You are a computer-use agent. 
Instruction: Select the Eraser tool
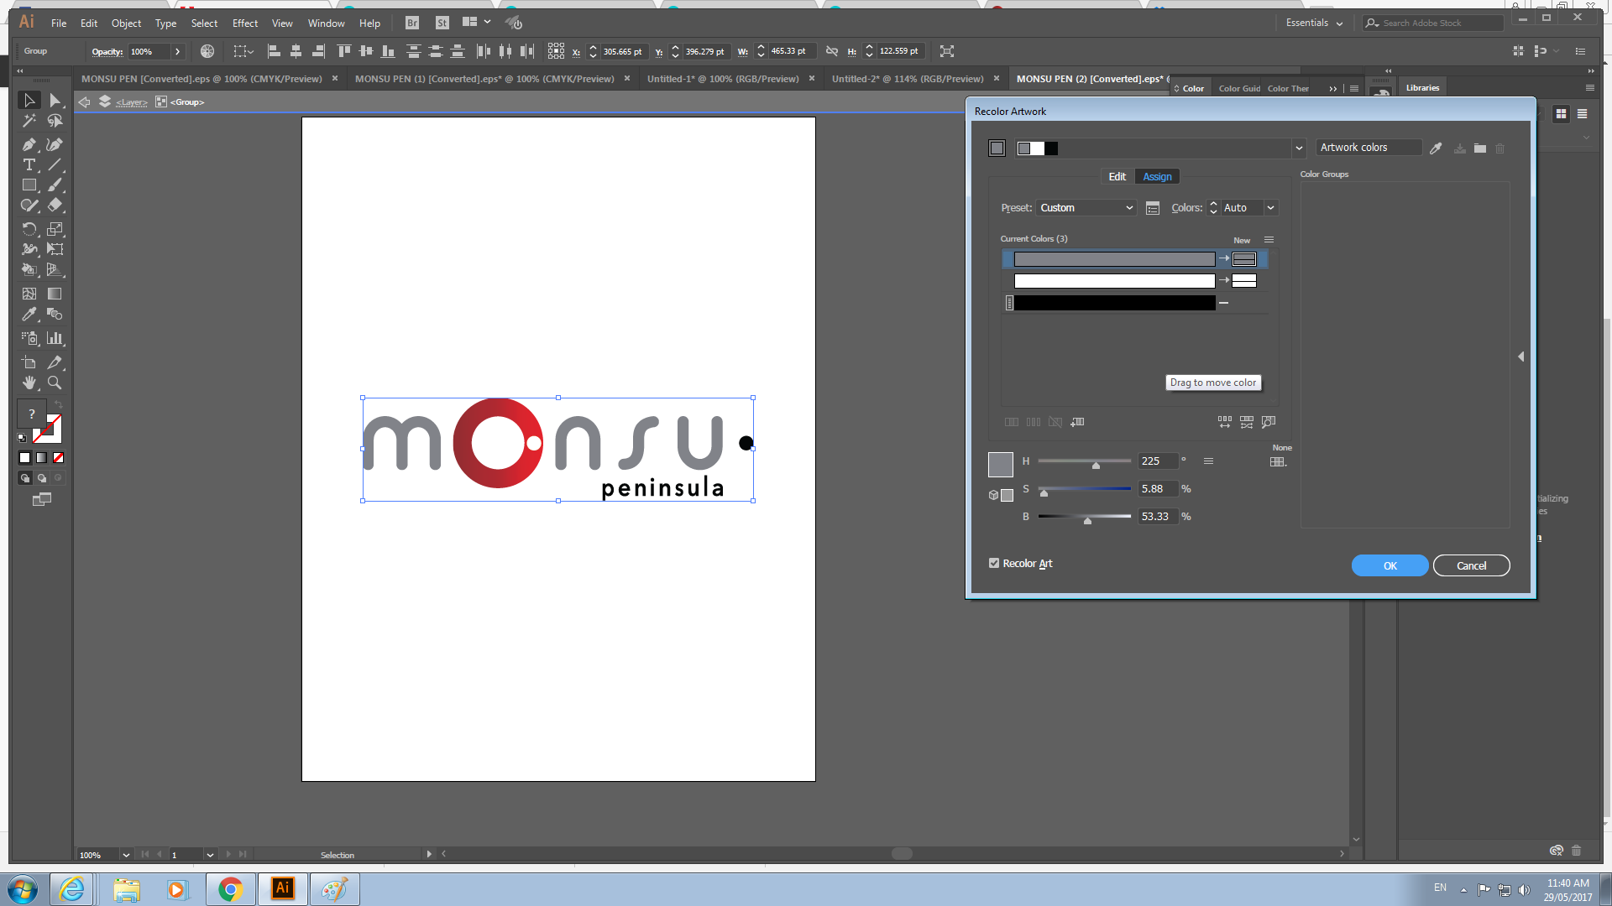[55, 206]
